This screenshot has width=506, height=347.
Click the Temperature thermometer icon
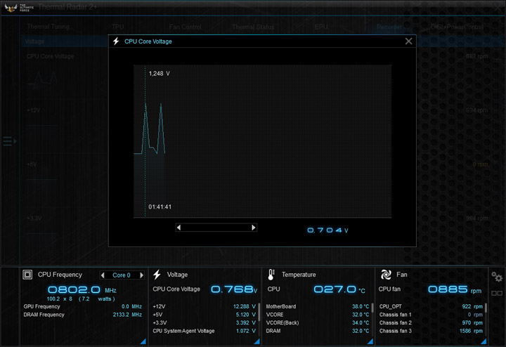tap(271, 275)
